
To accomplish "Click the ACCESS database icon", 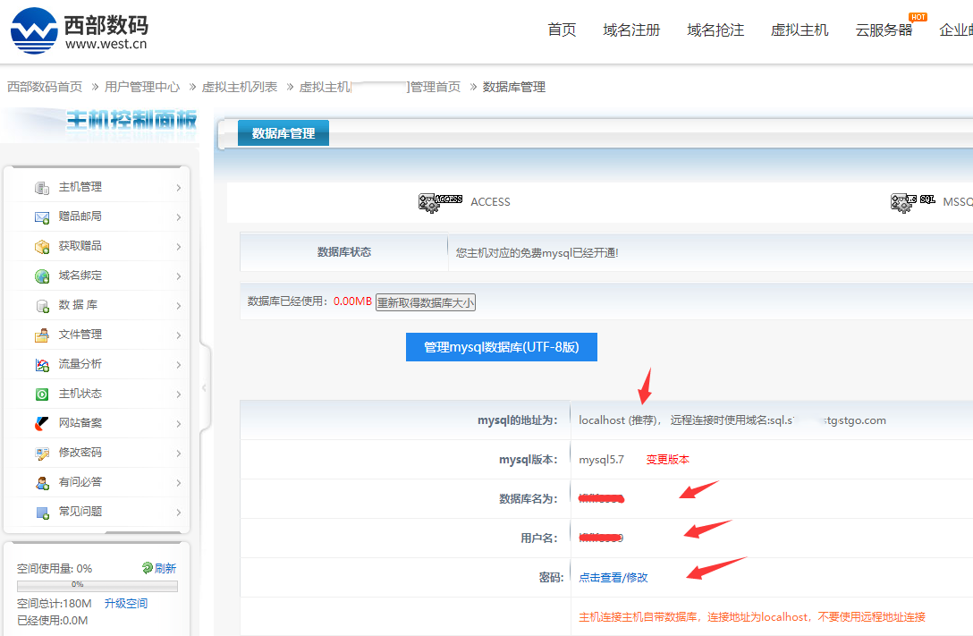I will pyautogui.click(x=440, y=202).
